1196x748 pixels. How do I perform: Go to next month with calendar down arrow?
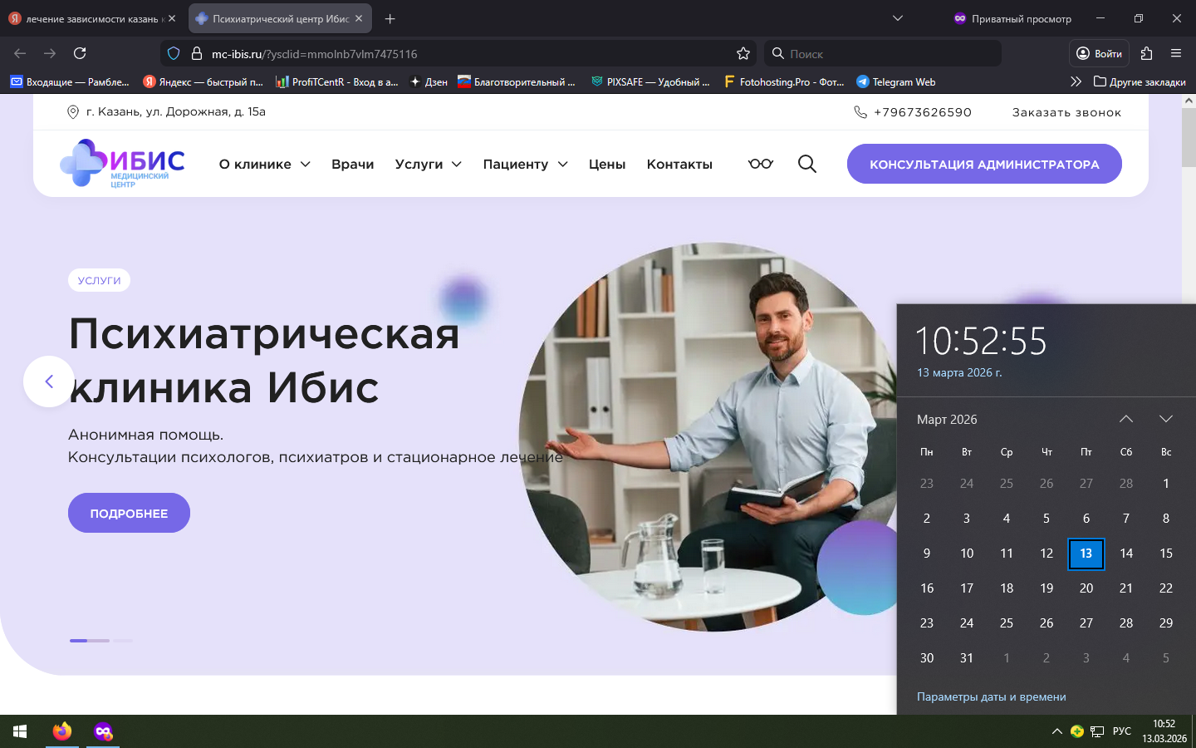(1165, 419)
